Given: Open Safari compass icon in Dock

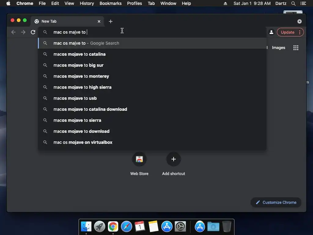Looking at the screenshot, I should click(x=127, y=227).
